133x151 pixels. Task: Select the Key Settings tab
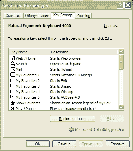coord(63,15)
